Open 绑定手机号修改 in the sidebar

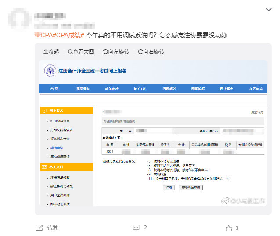(61, 186)
